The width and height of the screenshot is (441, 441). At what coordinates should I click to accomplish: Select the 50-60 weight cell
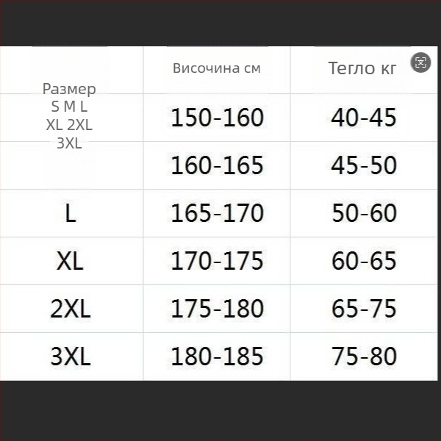tap(364, 213)
